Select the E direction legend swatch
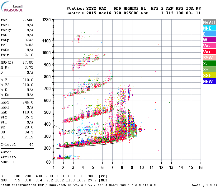218x187 pixels. click(209, 34)
